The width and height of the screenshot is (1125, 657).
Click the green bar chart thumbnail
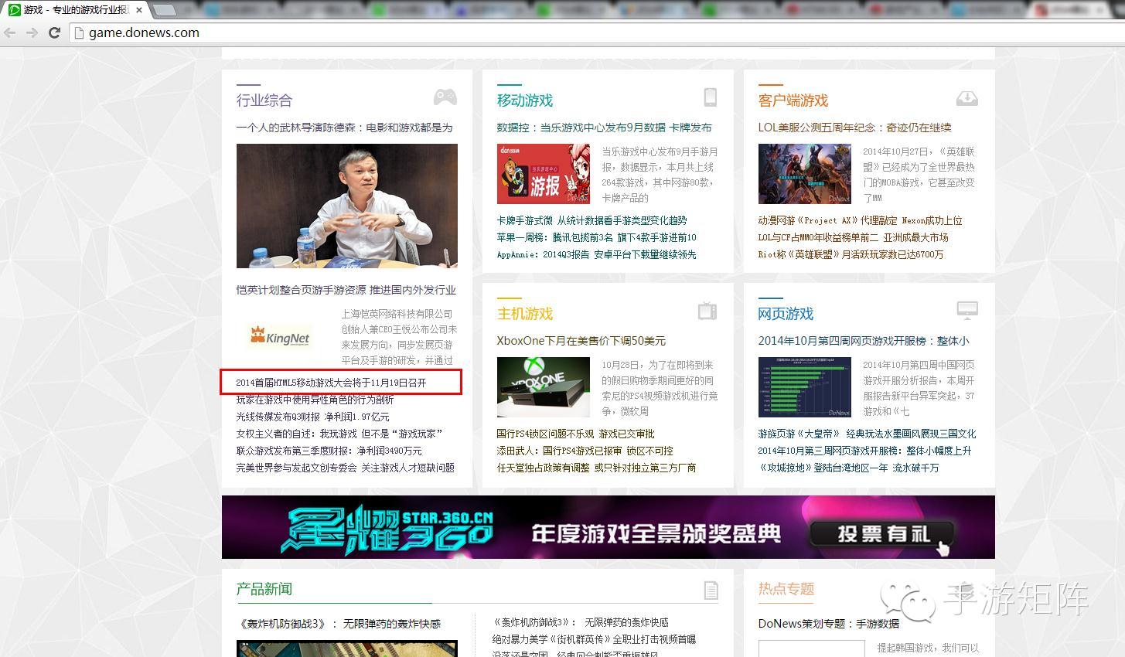pos(805,387)
